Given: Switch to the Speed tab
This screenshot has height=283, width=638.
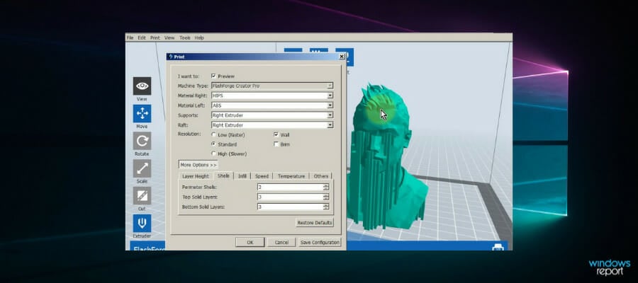Looking at the screenshot, I should [262, 176].
